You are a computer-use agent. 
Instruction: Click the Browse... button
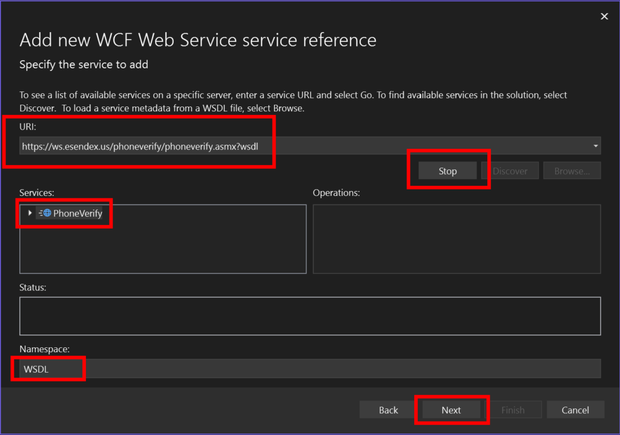pyautogui.click(x=572, y=171)
